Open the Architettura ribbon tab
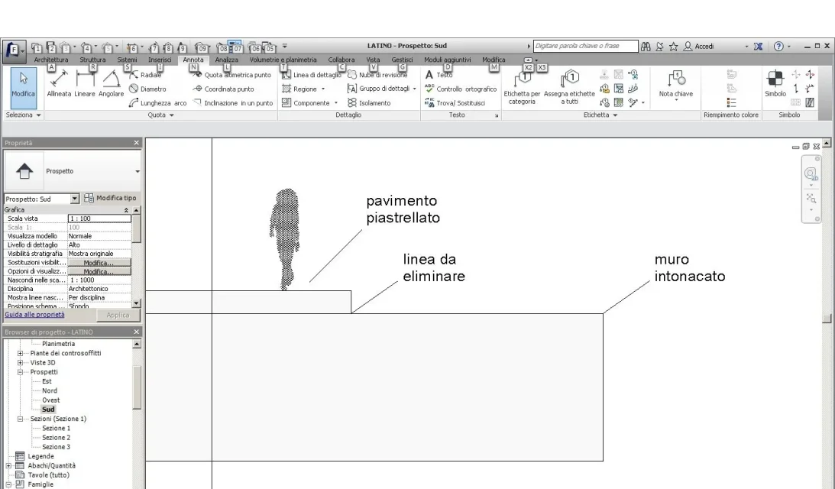The image size is (835, 489). (x=51, y=60)
